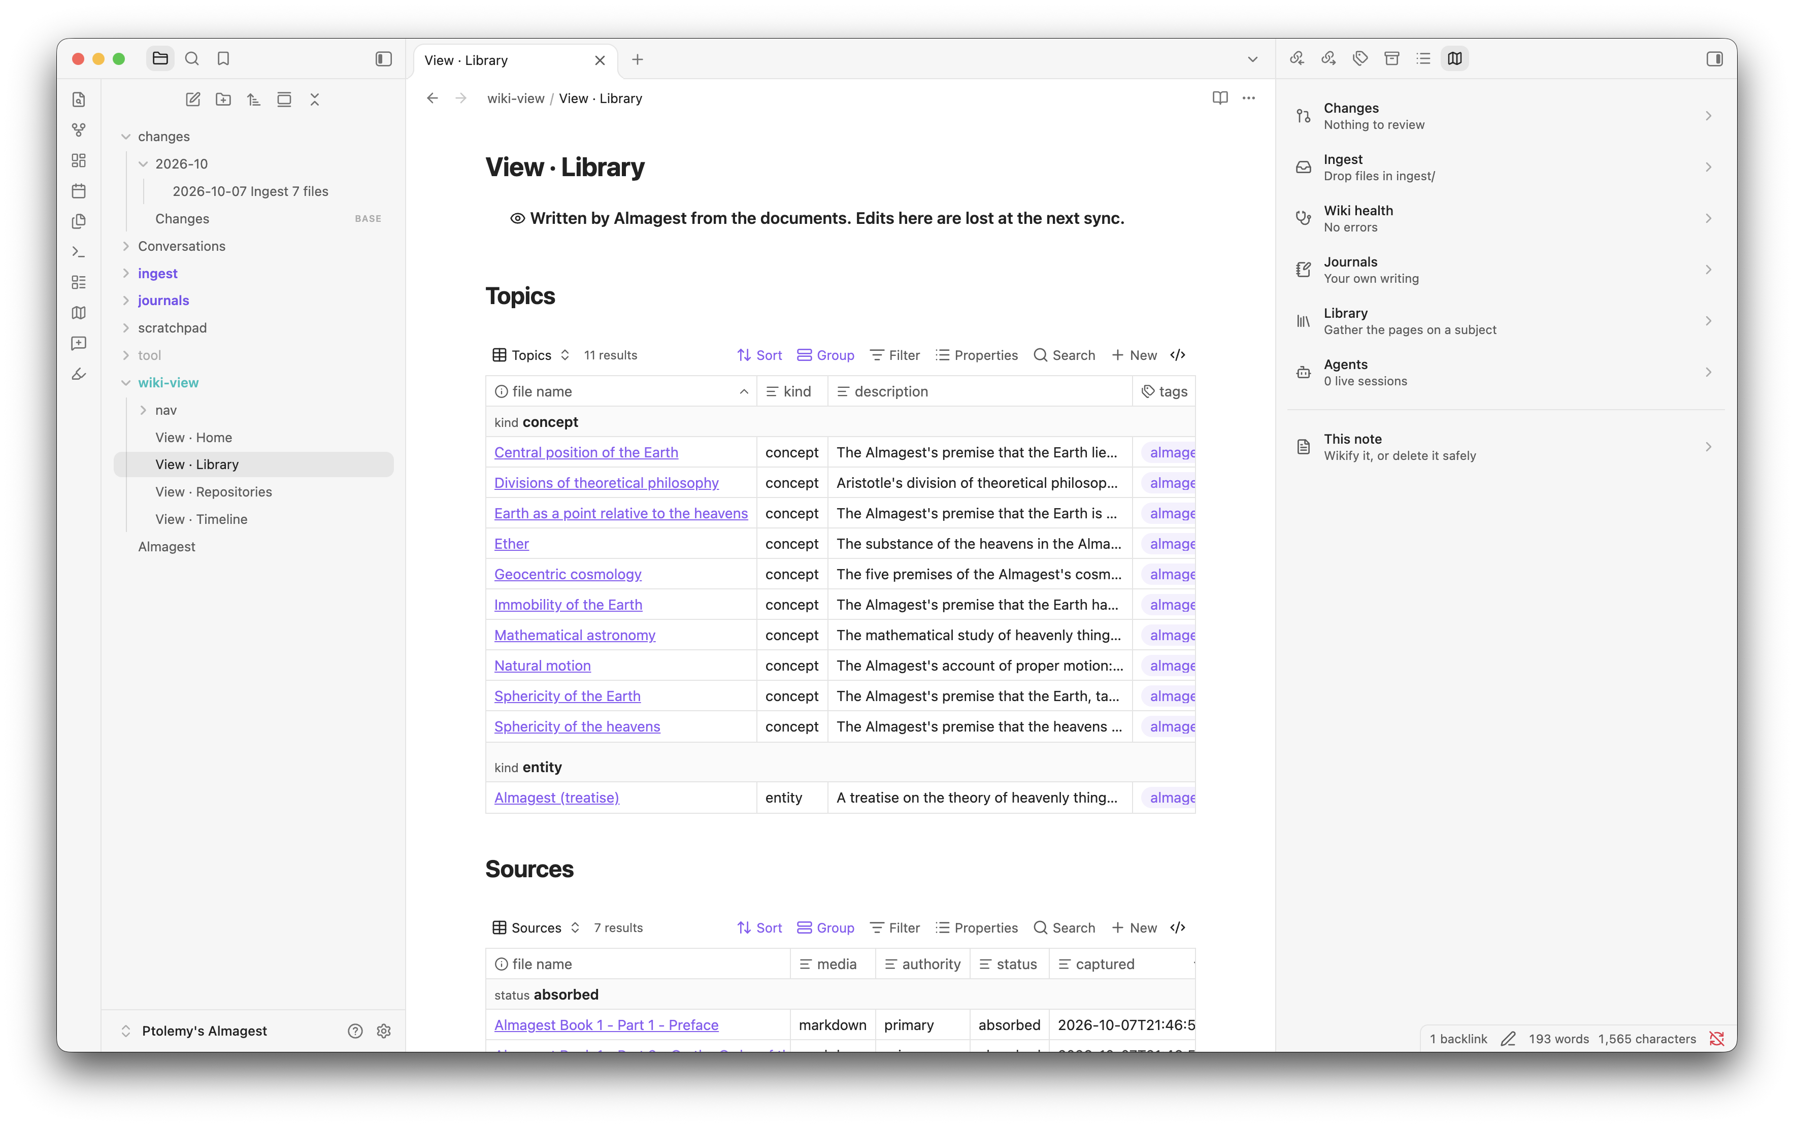
Task: Open the file explorer folder icon
Action: click(160, 58)
